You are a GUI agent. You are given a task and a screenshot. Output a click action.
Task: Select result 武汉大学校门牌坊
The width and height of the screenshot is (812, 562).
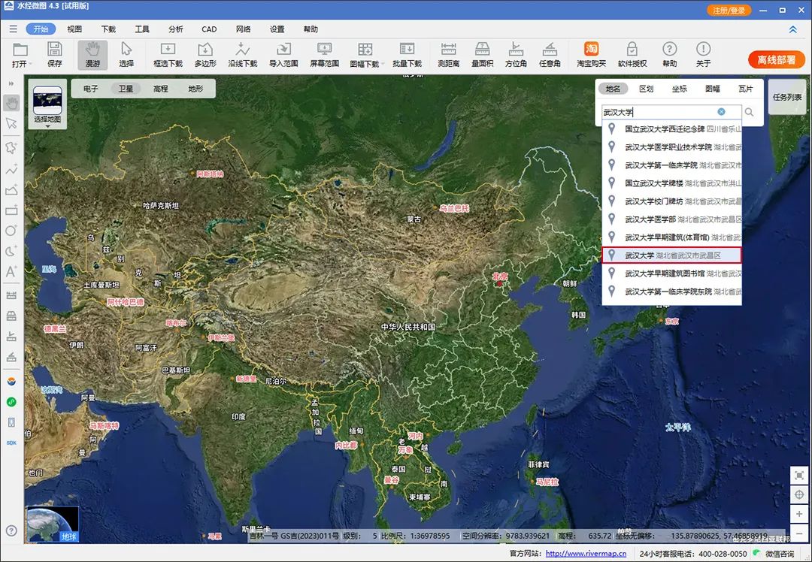click(x=671, y=201)
